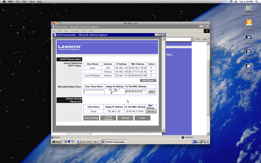Click the volume speaker icon
The image size is (261, 163).
(x=236, y=2)
